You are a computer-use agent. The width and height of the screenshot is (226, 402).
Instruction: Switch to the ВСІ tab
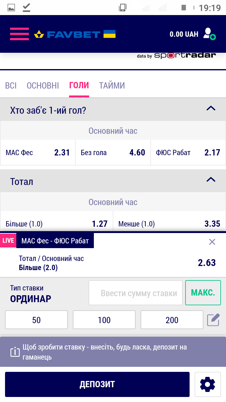(11, 85)
